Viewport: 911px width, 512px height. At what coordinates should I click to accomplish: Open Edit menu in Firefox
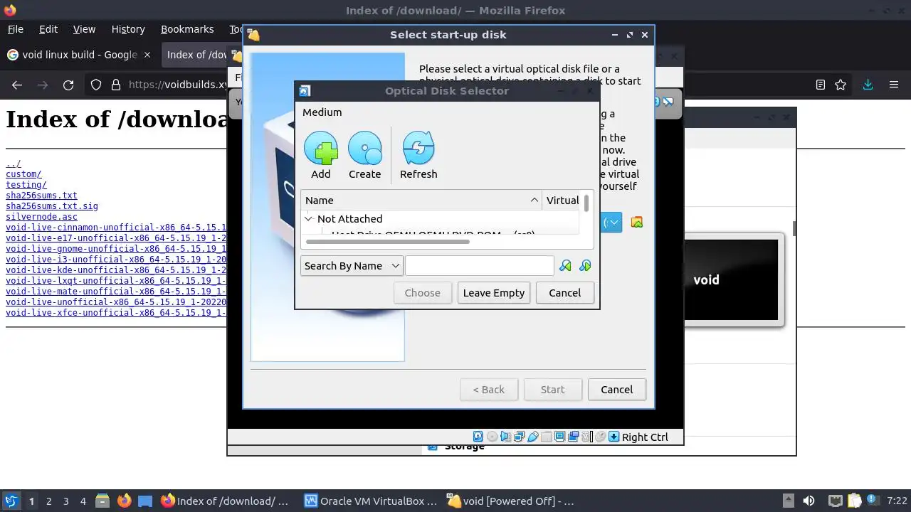tap(48, 29)
